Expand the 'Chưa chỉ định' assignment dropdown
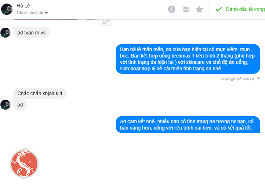The width and height of the screenshot is (265, 184). click(x=32, y=13)
